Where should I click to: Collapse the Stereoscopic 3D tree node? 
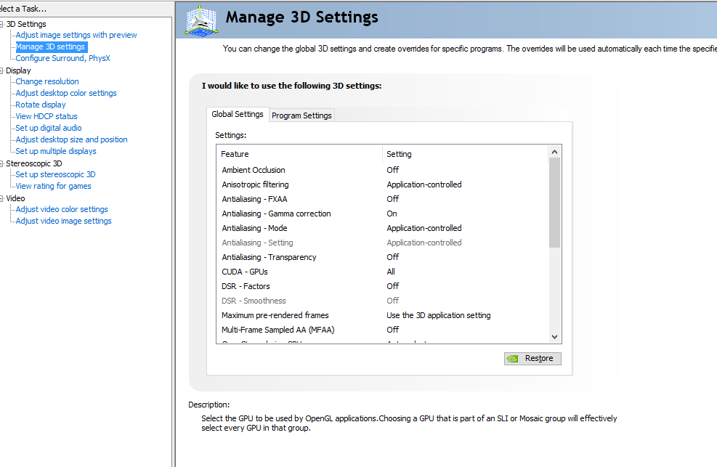pyautogui.click(x=2, y=163)
